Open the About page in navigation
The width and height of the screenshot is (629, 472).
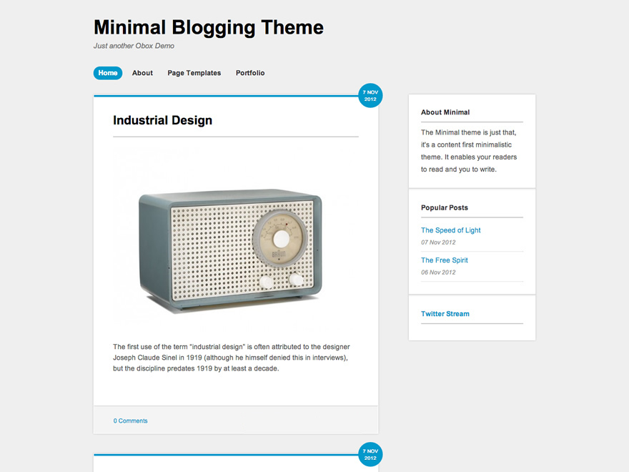142,73
